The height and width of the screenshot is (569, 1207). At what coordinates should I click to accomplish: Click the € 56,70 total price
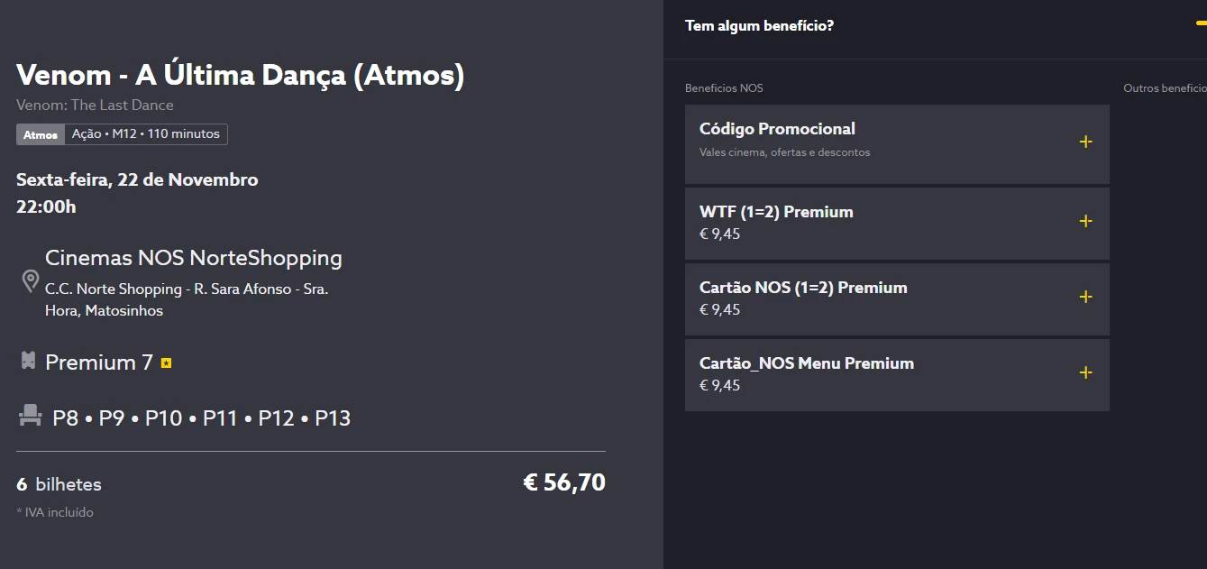564,482
